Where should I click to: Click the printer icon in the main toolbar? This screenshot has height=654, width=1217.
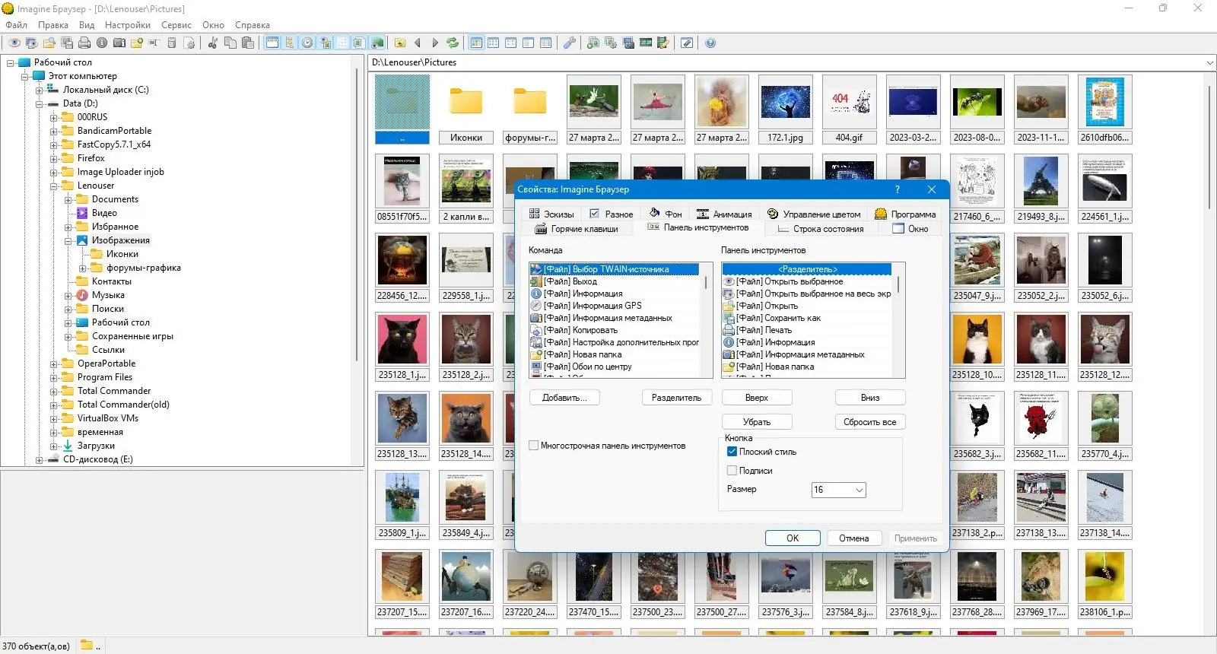click(x=84, y=43)
